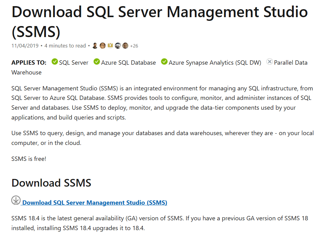
Task: Click the 'SSMS is free!' text
Action: tap(29, 159)
